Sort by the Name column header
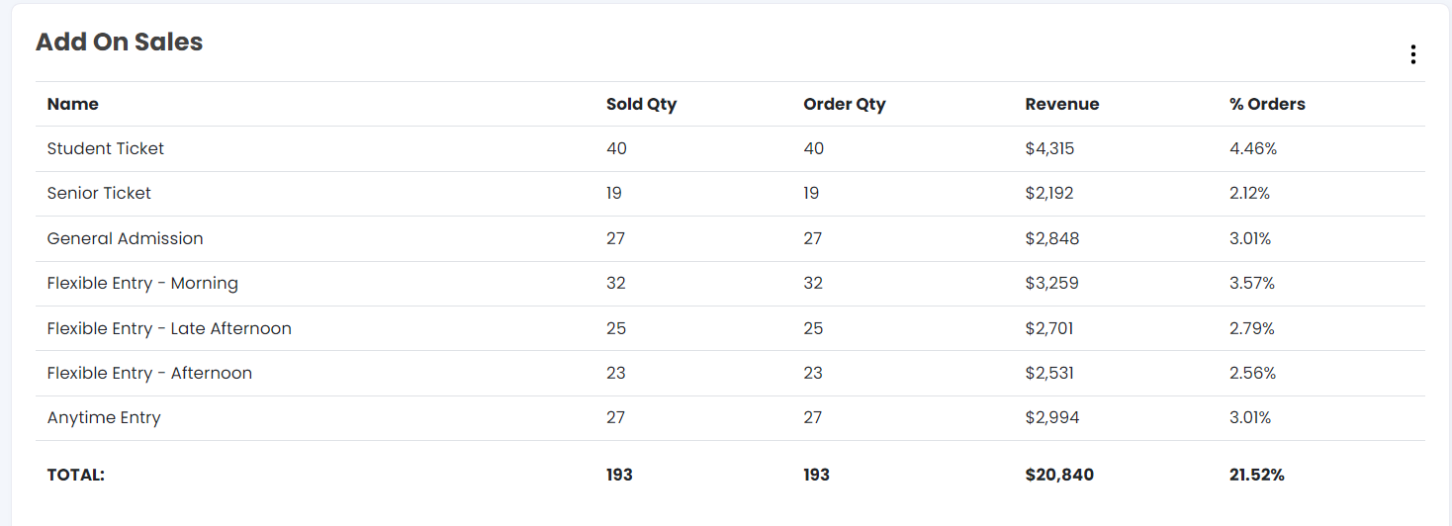 click(73, 104)
